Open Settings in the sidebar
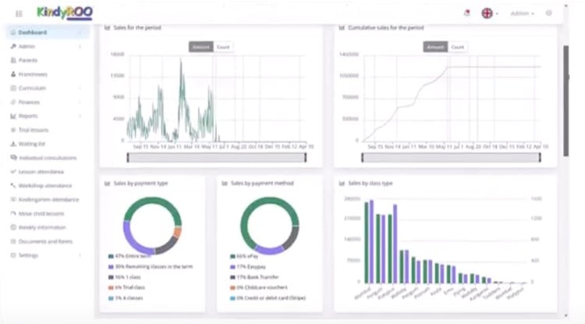Image resolution: width=585 pixels, height=324 pixels. [x=28, y=255]
